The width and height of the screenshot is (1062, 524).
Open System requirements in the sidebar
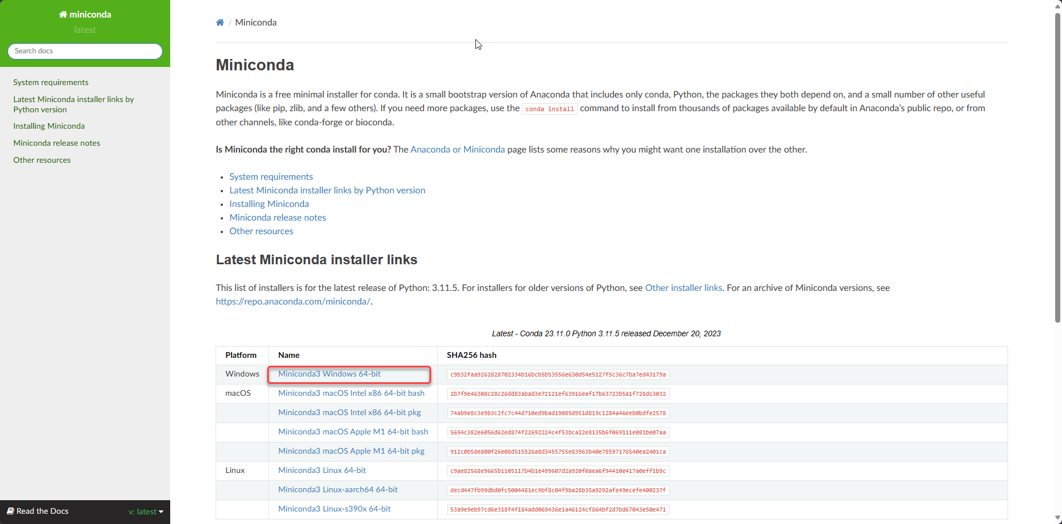pyautogui.click(x=51, y=82)
